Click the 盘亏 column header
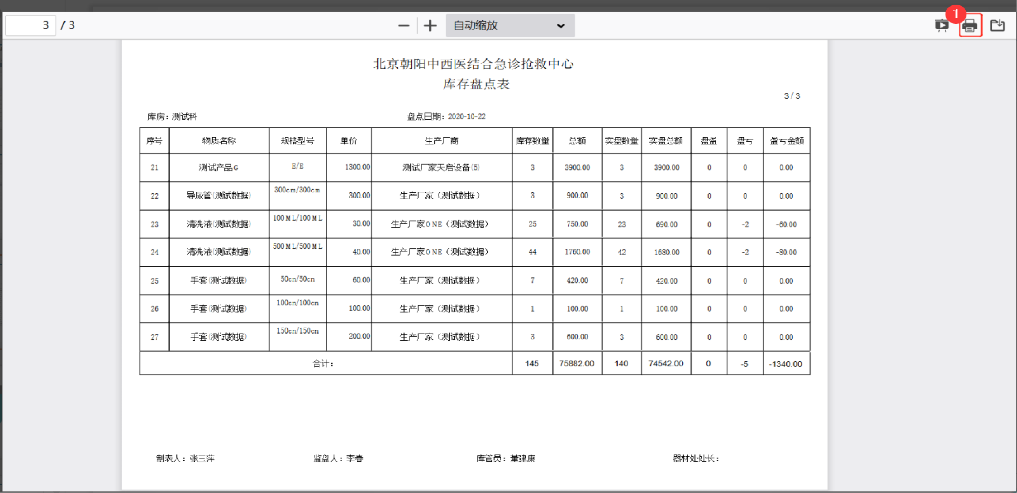Image resolution: width=1017 pixels, height=493 pixels. tap(744, 141)
